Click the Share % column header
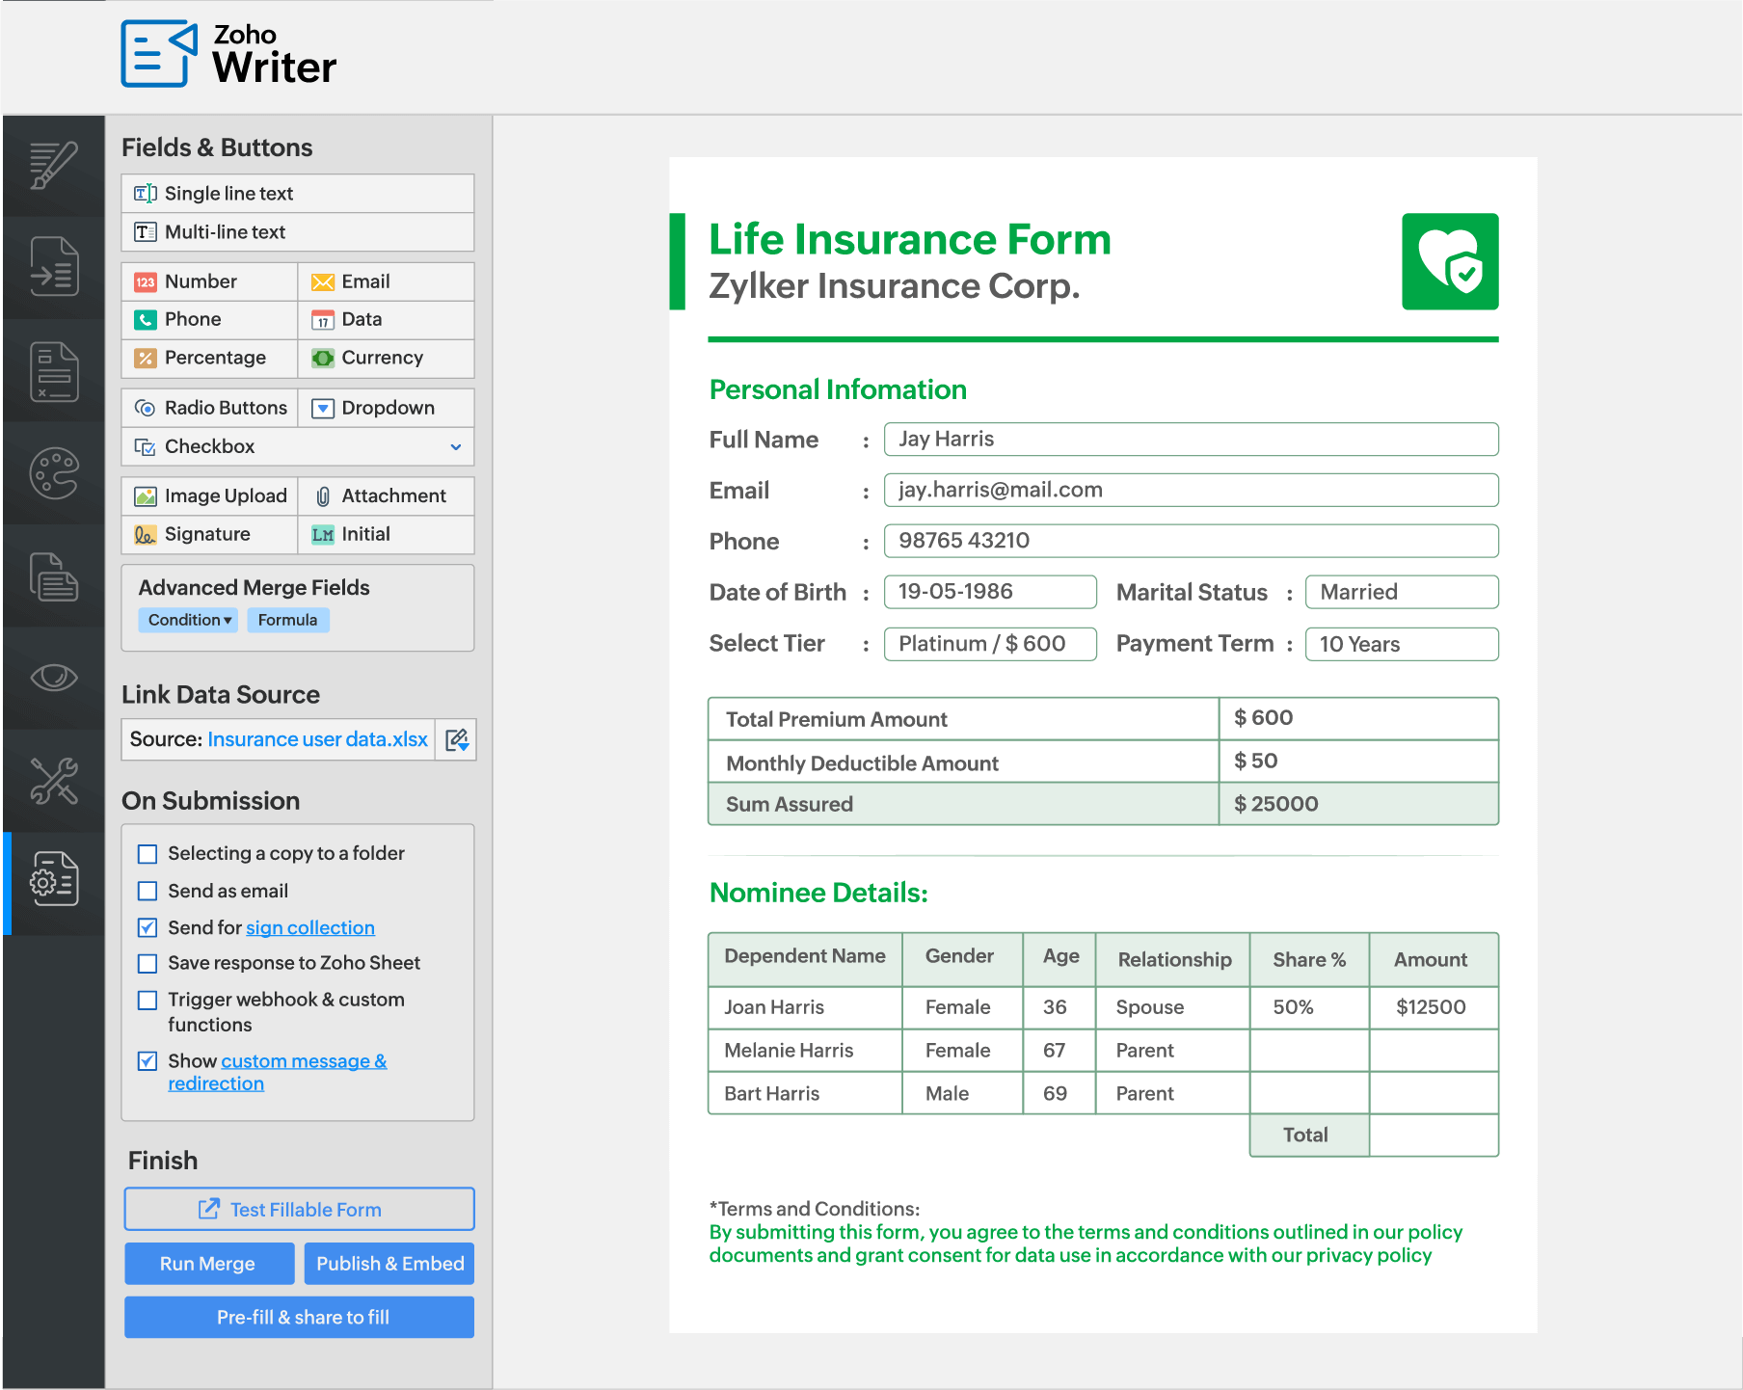Screen dimensions: 1743x1390 pyautogui.click(x=1309, y=960)
